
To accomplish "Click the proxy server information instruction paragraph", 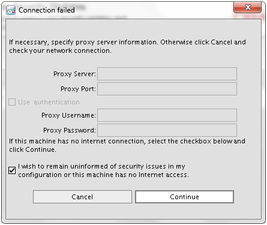I will click(127, 46).
